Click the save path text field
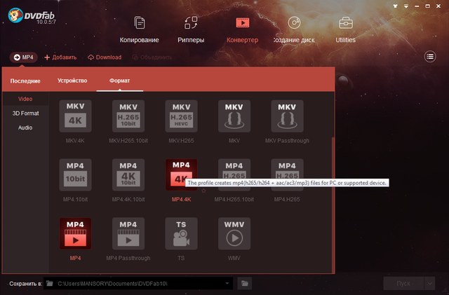 coord(138,284)
